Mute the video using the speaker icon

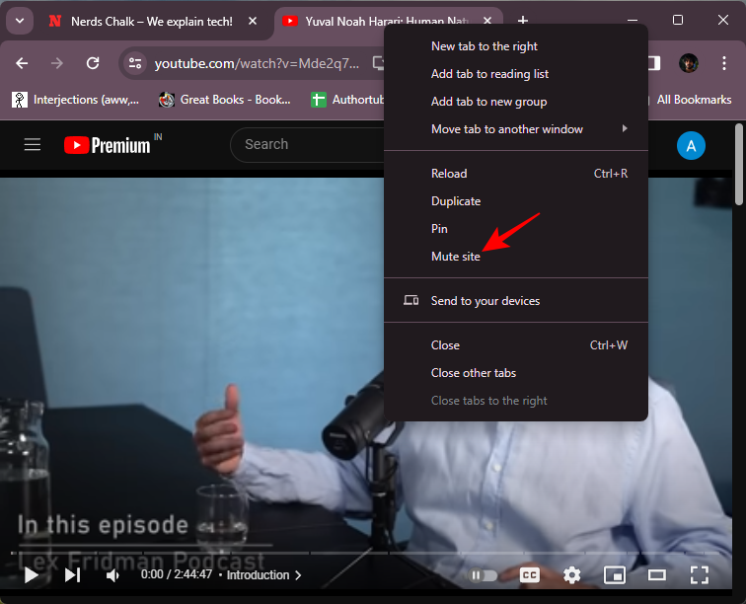point(113,574)
